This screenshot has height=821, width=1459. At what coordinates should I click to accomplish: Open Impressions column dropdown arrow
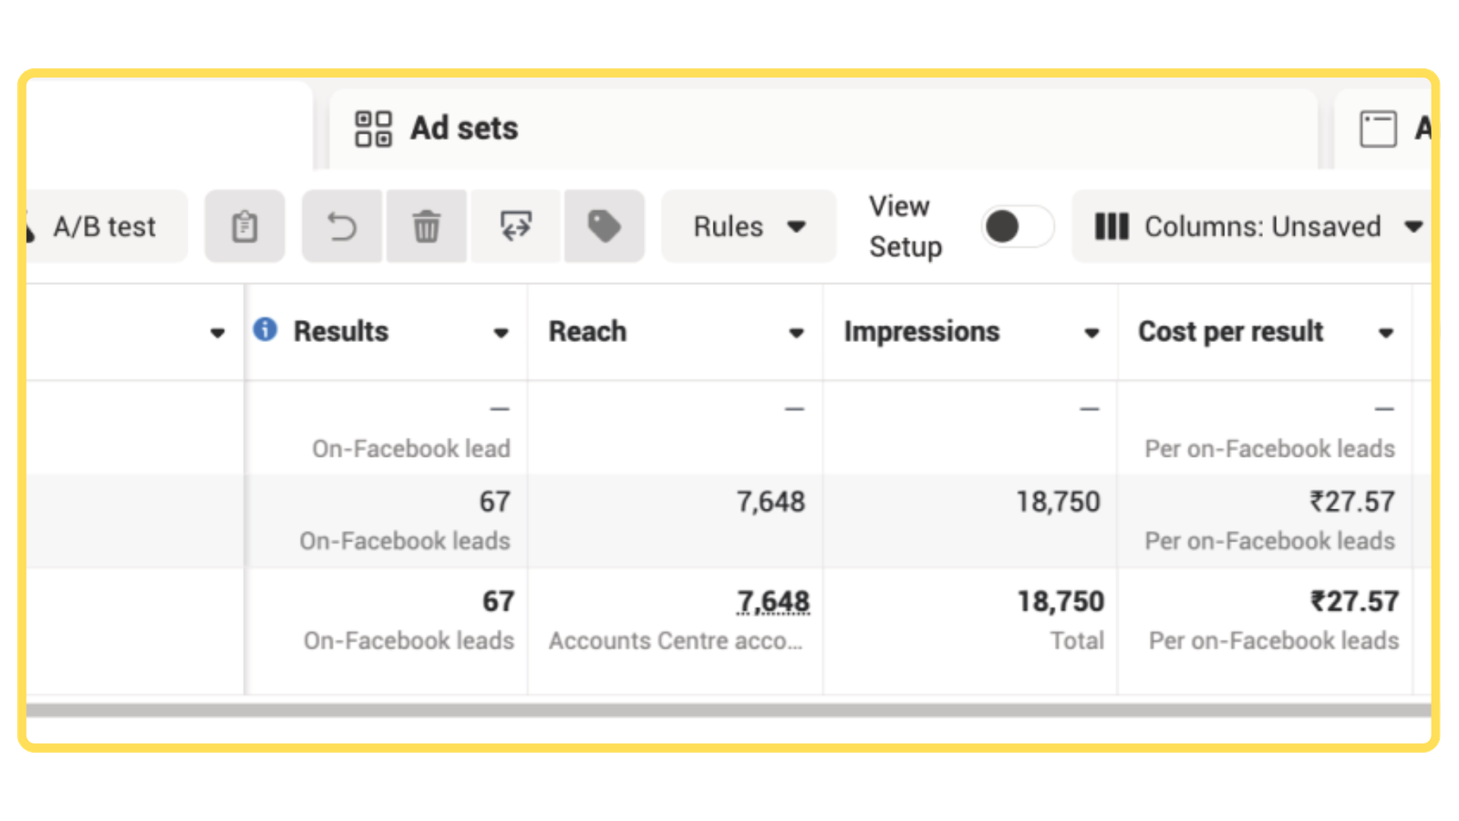pos(1092,333)
